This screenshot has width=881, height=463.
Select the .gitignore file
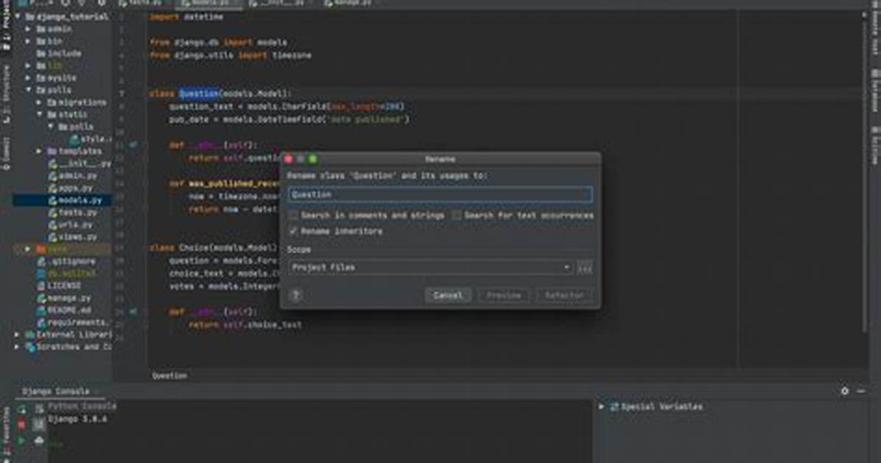point(66,262)
